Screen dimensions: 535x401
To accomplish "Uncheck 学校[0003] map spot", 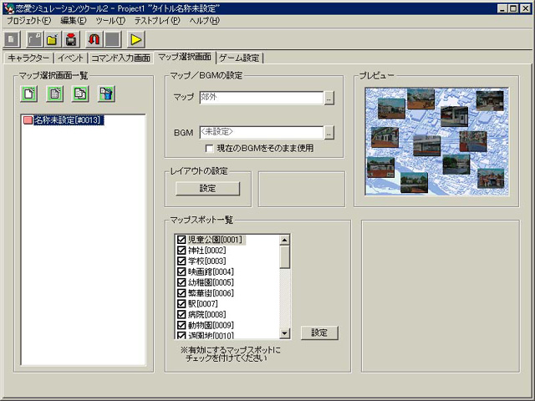I will pos(181,261).
